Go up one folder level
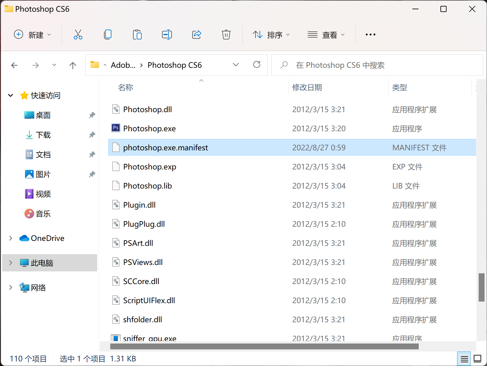The width and height of the screenshot is (487, 366). click(x=73, y=65)
